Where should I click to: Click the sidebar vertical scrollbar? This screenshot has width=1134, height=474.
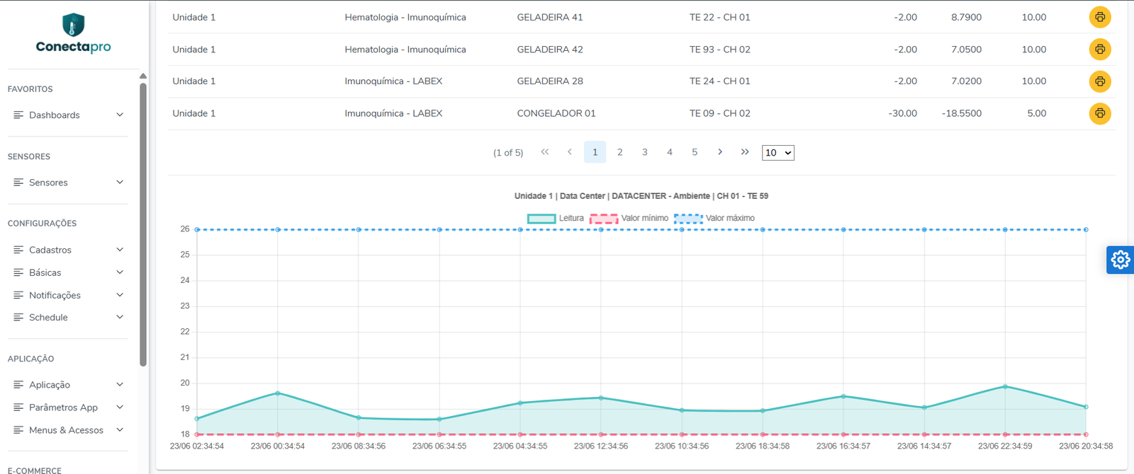click(143, 225)
